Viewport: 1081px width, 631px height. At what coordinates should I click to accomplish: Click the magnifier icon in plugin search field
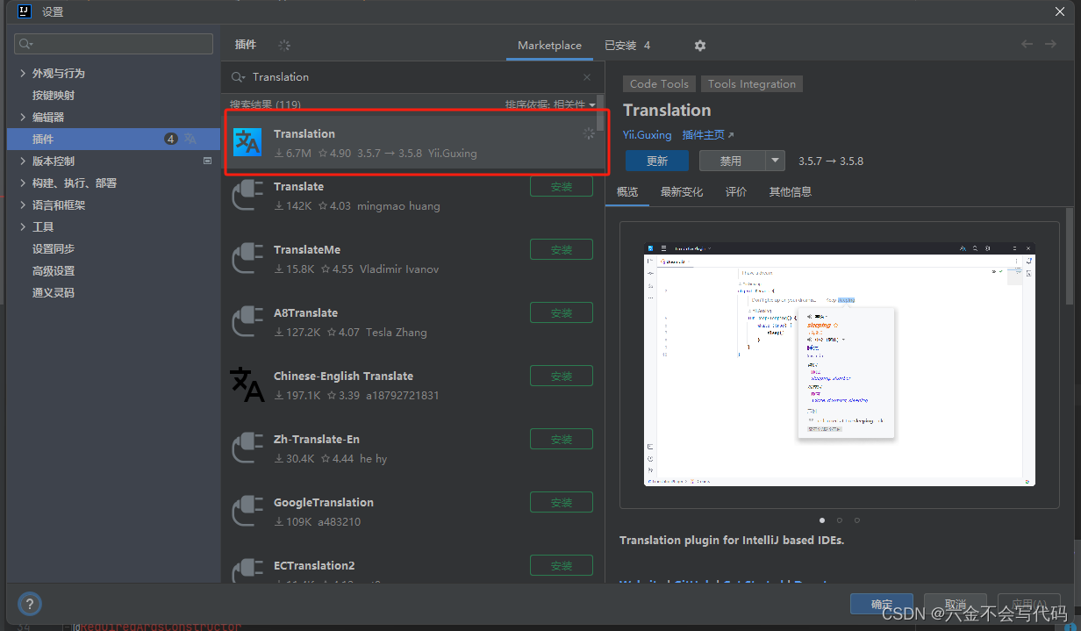tap(238, 77)
